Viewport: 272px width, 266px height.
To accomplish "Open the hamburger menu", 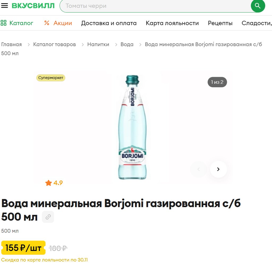I will tap(5, 6).
